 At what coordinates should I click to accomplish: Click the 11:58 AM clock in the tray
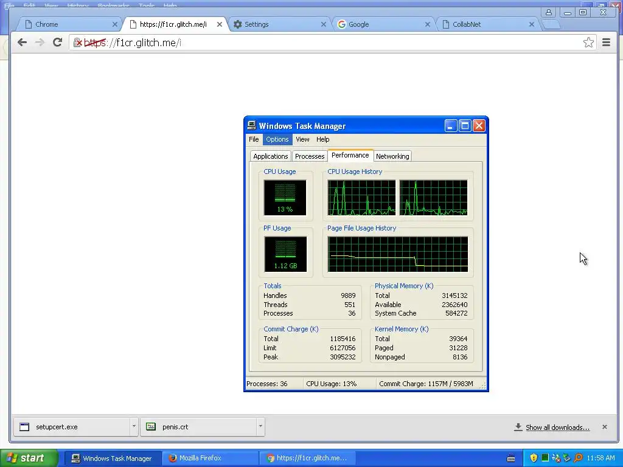[x=600, y=458]
